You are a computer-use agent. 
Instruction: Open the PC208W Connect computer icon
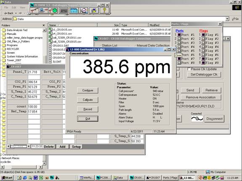tap(43, 10)
